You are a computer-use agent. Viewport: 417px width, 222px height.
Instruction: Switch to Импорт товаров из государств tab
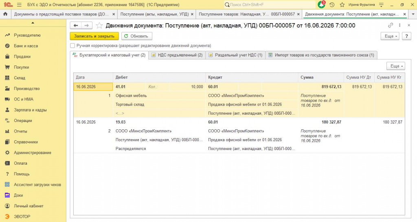tap(321, 55)
